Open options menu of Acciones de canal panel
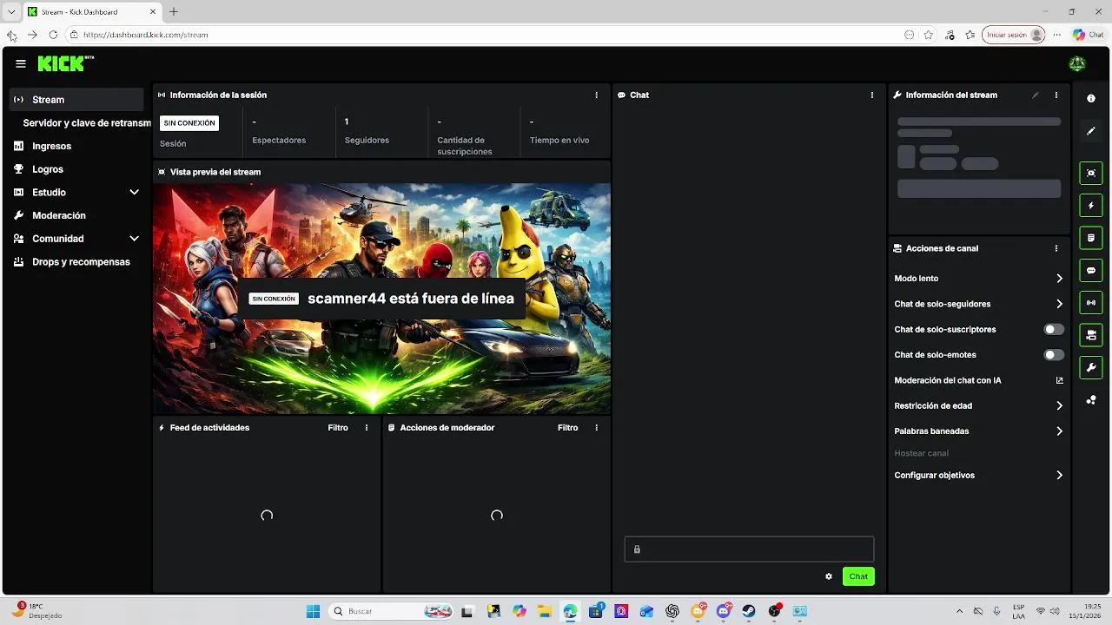This screenshot has height=625, width=1112. pos(1056,248)
